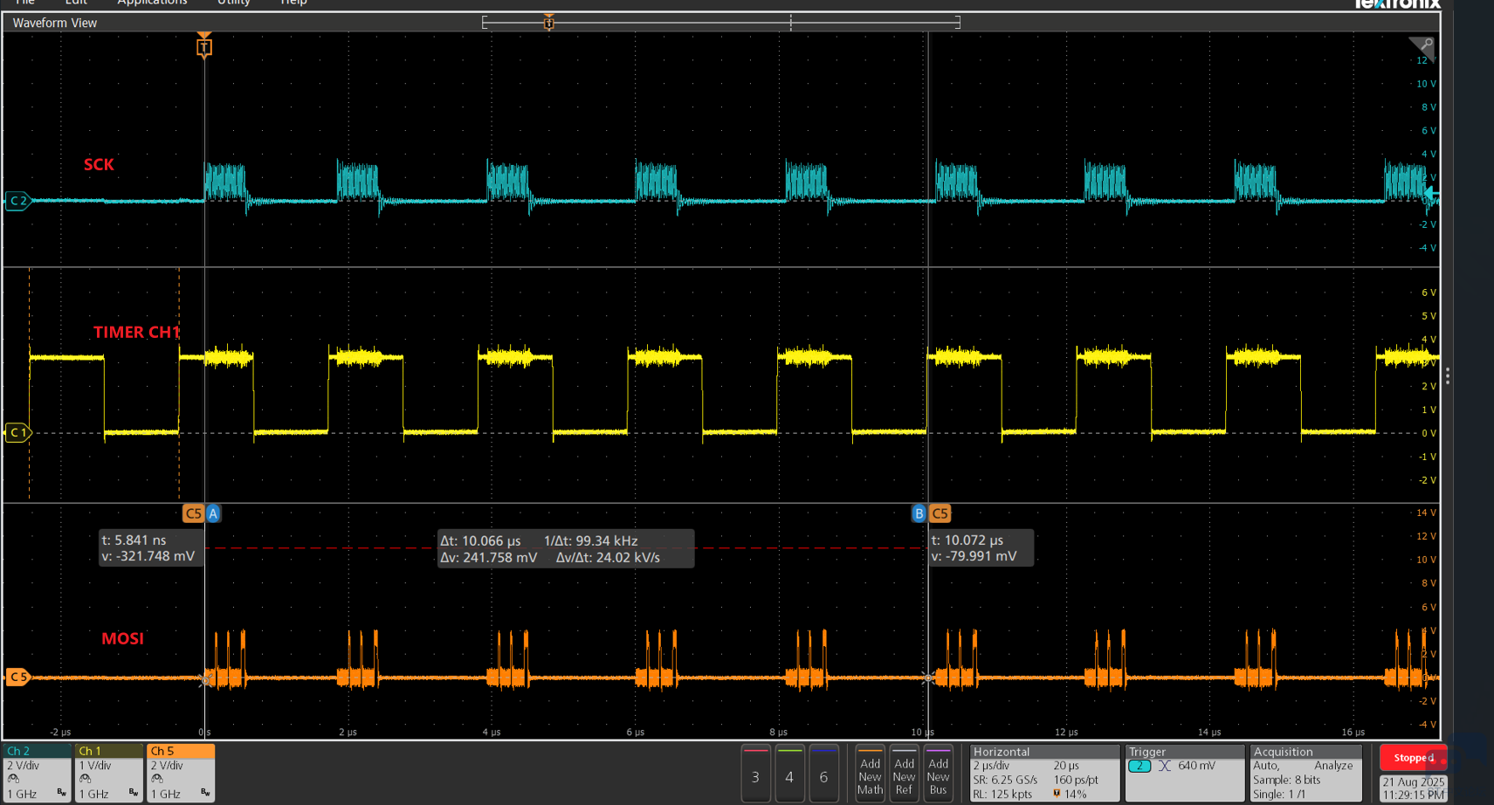Viewport: 1494px width, 805px height.
Task: Open the Trigger settings badge
Action: [x=1185, y=774]
